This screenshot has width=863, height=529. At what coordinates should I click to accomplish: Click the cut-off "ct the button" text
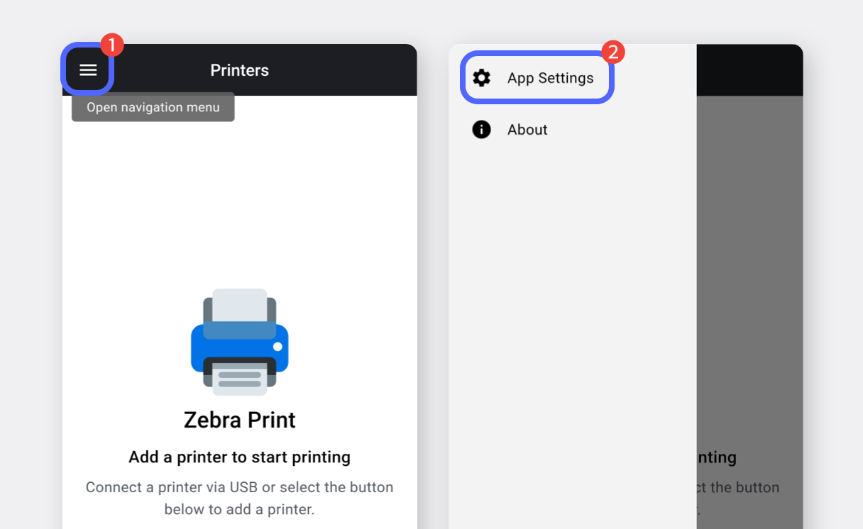point(738,487)
